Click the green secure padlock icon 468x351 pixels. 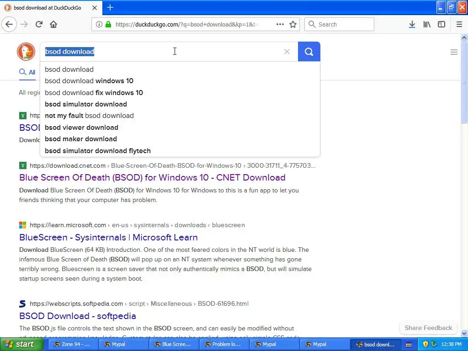(108, 24)
